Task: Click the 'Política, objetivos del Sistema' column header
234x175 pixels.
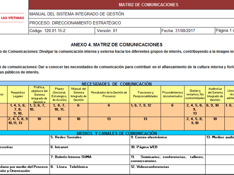Action: pyautogui.click(x=39, y=94)
